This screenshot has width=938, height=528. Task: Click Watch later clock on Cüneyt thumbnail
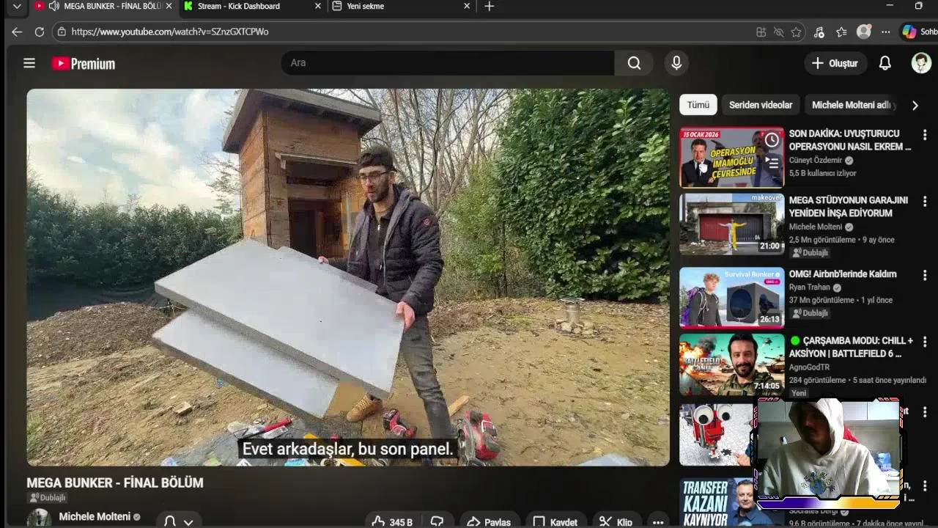[x=772, y=140]
